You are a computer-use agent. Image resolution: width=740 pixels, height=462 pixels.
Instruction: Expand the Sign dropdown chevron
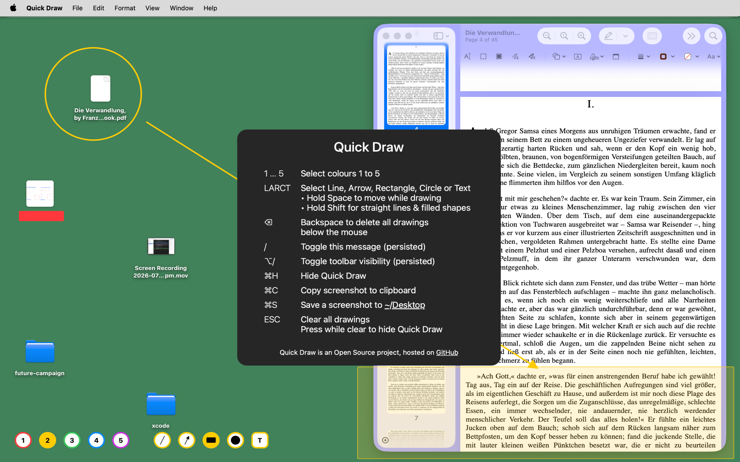[602, 57]
